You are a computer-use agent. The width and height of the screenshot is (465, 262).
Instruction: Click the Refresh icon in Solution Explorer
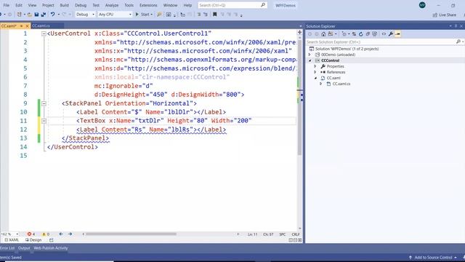361,34
